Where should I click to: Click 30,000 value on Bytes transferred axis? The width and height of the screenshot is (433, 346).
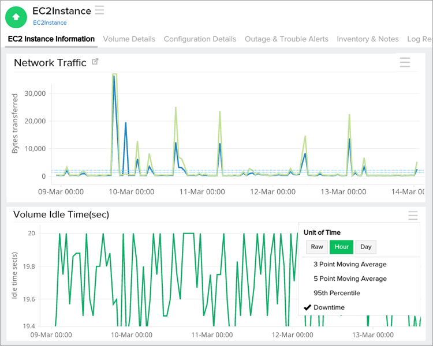coord(35,93)
